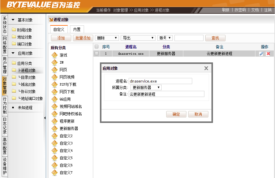Close the 应用对象 dialog with X
The width and height of the screenshot is (275, 178).
[x=206, y=68]
